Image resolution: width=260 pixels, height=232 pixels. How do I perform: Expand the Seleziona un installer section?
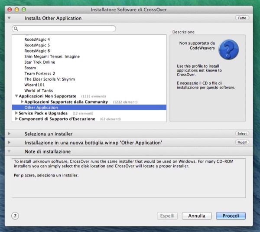9,134
